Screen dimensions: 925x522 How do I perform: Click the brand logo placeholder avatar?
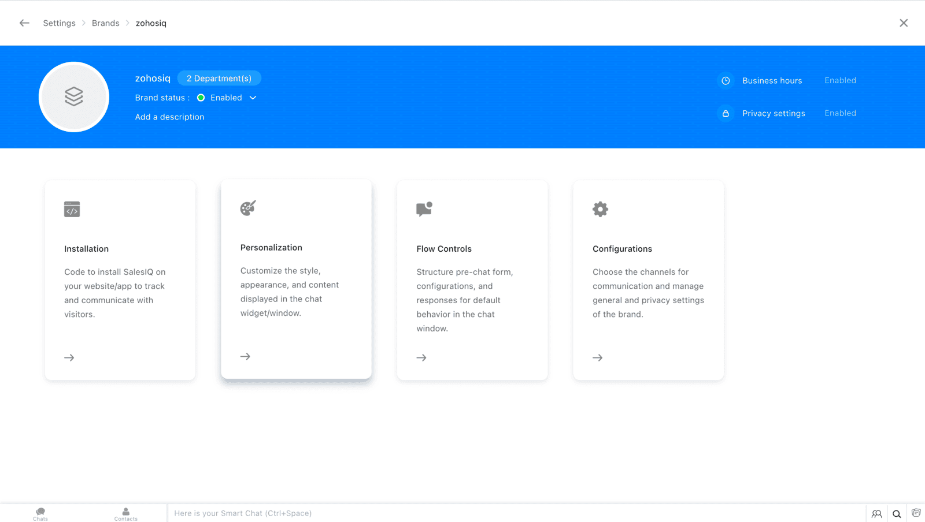(x=74, y=97)
